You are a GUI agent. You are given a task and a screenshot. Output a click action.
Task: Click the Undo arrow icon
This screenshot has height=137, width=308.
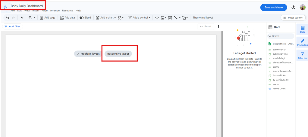click(x=8, y=18)
